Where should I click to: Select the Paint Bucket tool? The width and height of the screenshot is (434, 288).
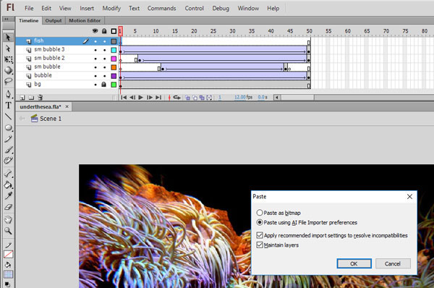(x=8, y=185)
